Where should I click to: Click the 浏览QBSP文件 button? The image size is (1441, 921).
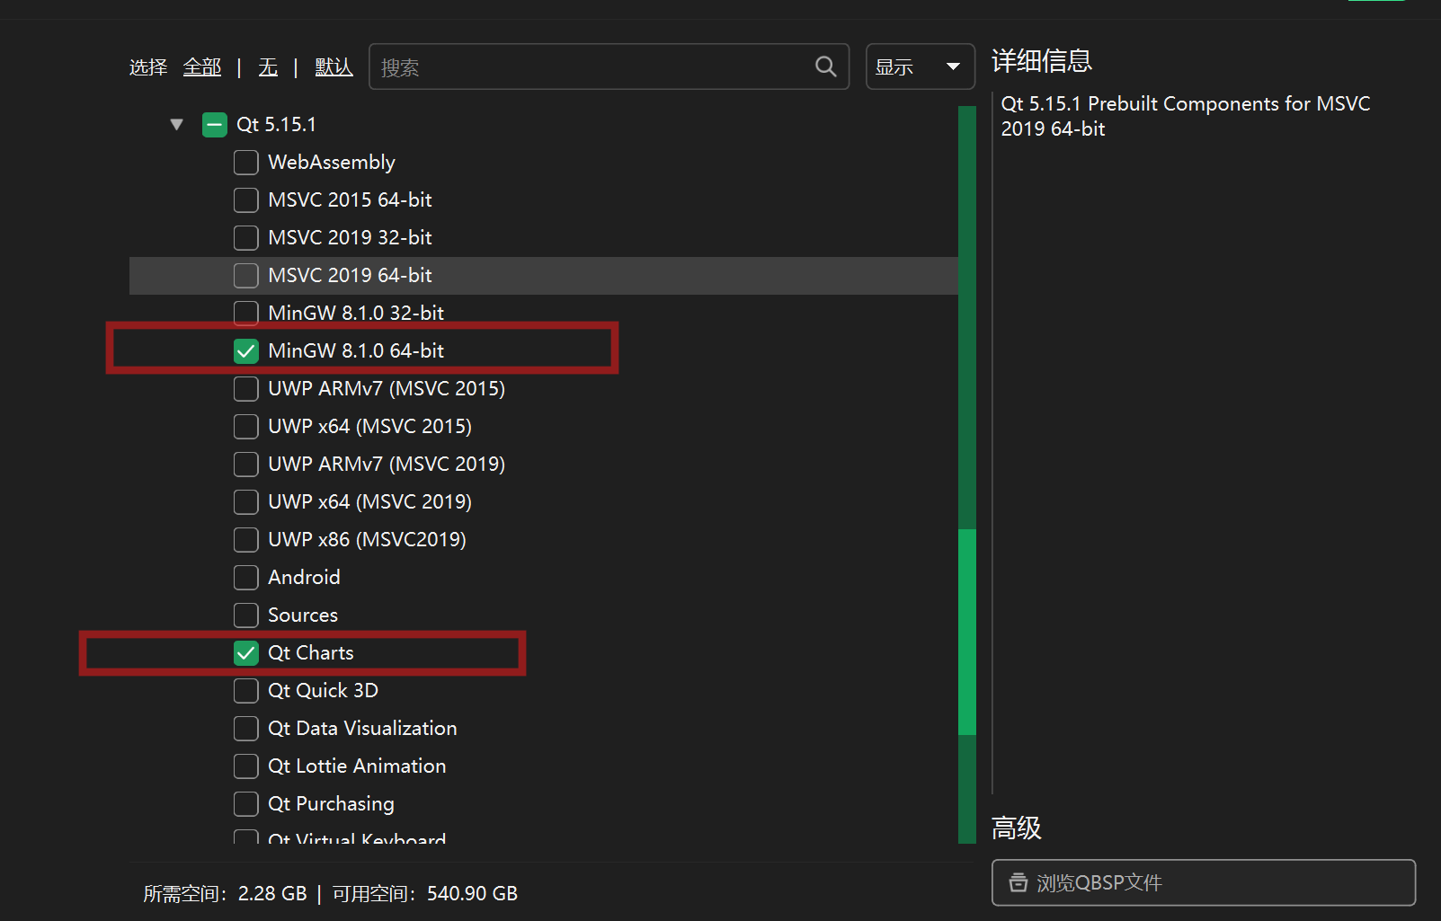tap(1204, 882)
